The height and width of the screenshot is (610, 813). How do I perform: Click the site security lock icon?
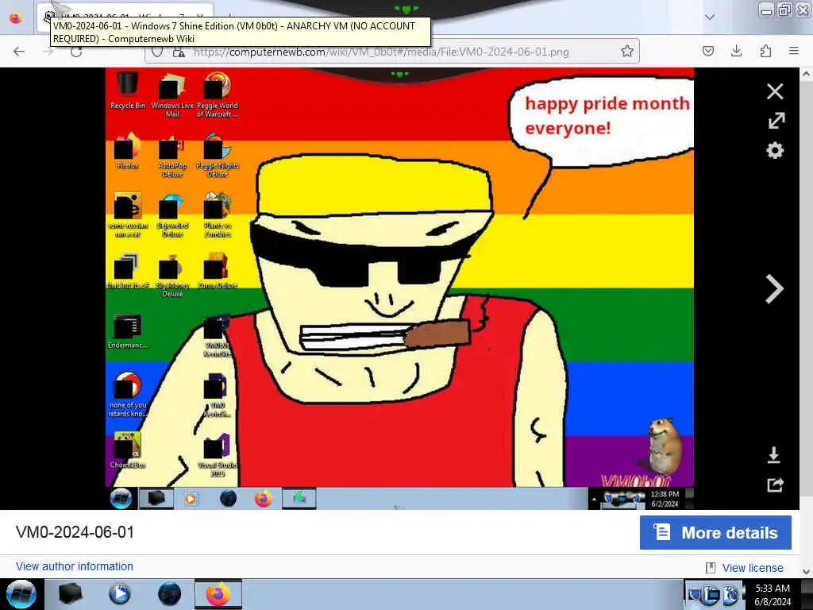179,52
